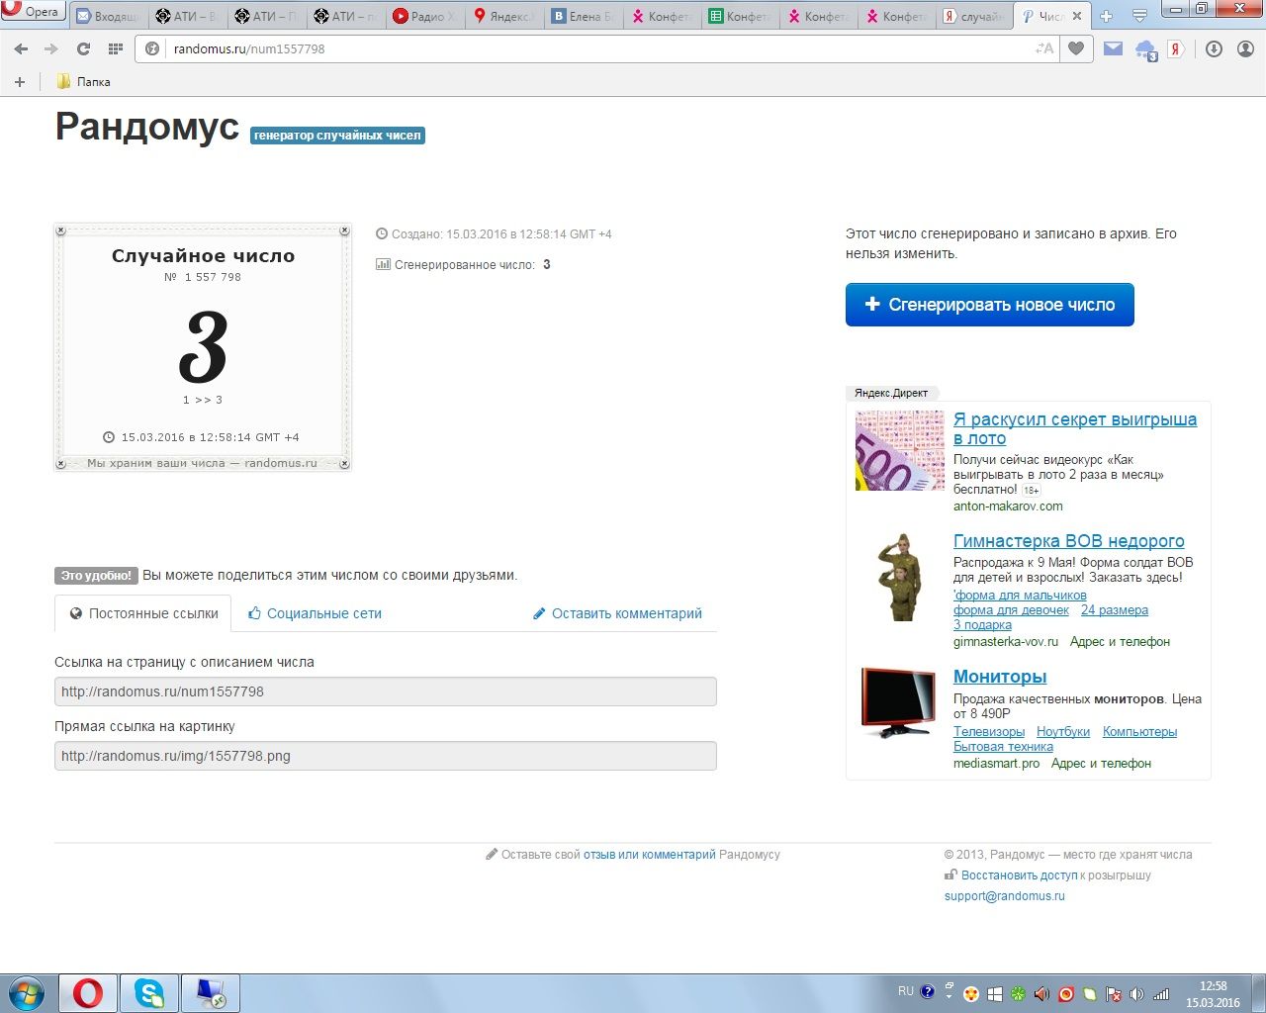Open the Оставить комментарий link
The width and height of the screenshot is (1266, 1013).
(617, 613)
